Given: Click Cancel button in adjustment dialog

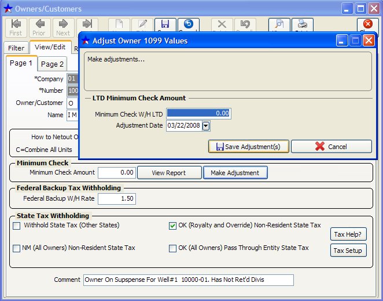Looking at the screenshot, I should pos(332,147).
